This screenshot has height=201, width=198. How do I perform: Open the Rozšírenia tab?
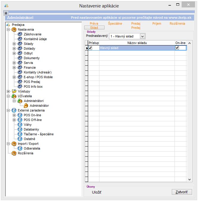pos(177,23)
